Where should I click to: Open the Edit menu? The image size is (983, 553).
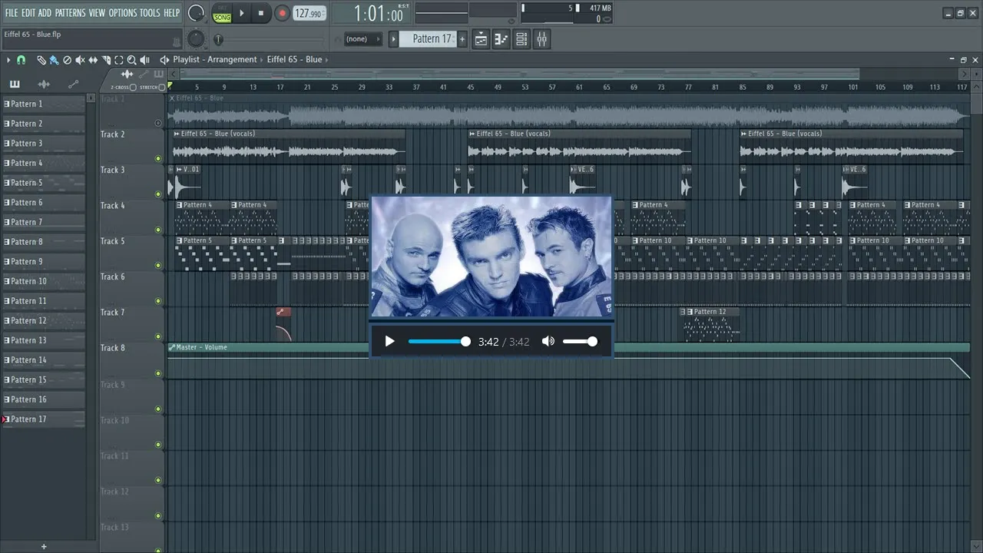[x=28, y=13]
